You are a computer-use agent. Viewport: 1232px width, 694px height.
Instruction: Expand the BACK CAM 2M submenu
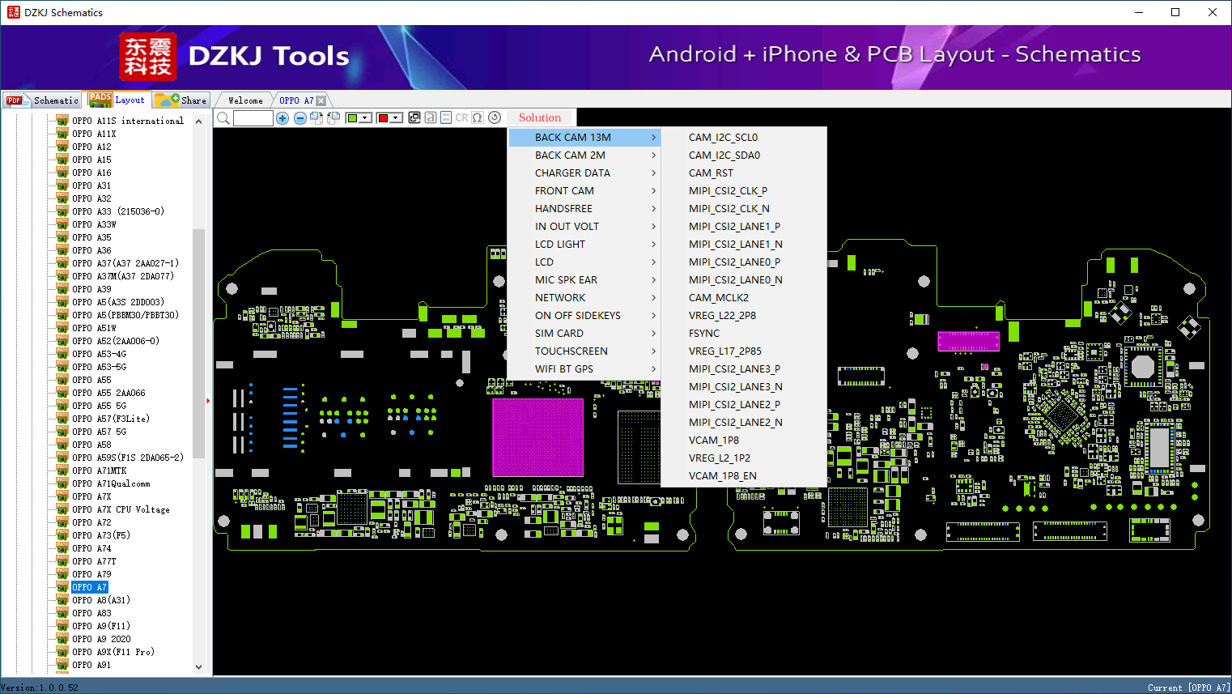click(x=584, y=155)
